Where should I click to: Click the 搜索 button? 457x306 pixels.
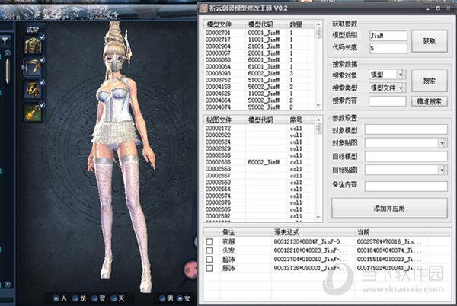pyautogui.click(x=430, y=81)
